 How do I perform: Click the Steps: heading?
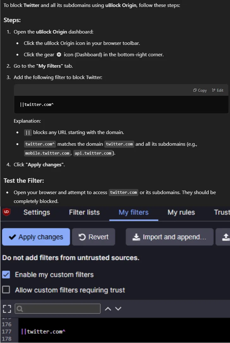[x=12, y=20]
